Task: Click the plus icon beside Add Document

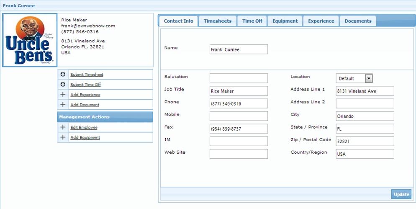Action: [x=63, y=105]
